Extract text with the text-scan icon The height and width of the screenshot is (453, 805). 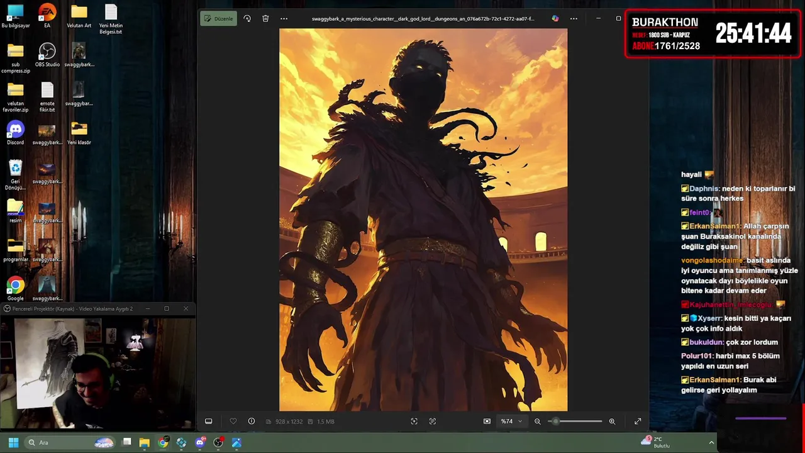click(433, 421)
